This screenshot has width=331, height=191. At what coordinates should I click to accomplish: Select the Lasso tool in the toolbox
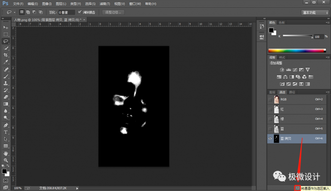tap(6, 41)
